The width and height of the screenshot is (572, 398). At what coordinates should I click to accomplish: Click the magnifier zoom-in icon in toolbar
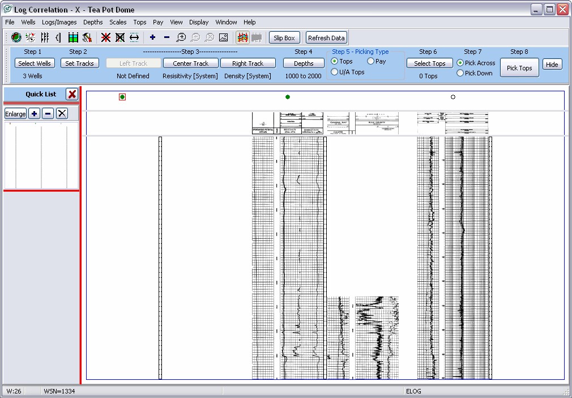tap(181, 38)
